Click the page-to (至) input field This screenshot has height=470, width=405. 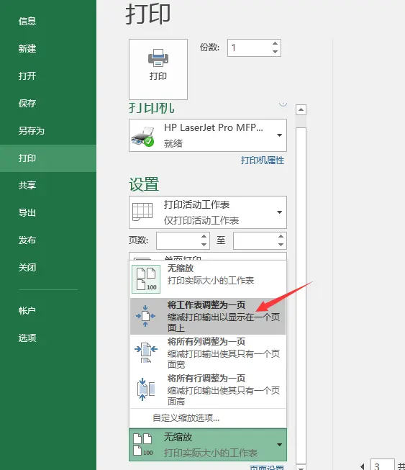pos(260,240)
